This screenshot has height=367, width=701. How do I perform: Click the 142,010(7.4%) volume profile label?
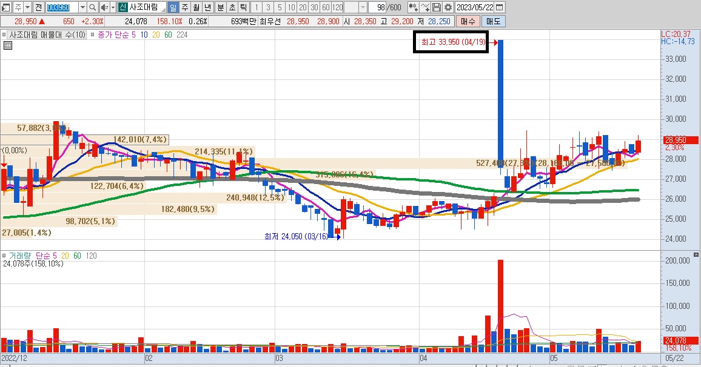[140, 139]
